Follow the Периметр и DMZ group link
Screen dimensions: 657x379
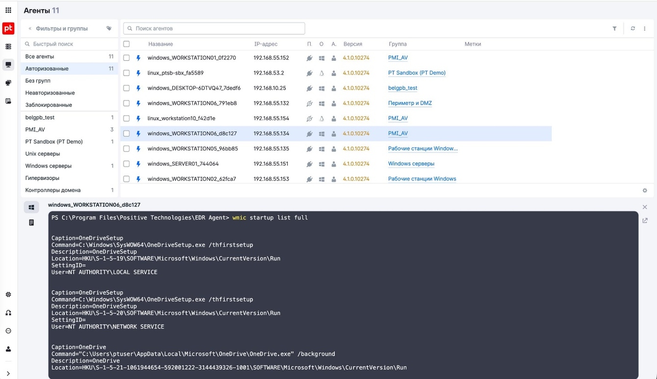(410, 103)
